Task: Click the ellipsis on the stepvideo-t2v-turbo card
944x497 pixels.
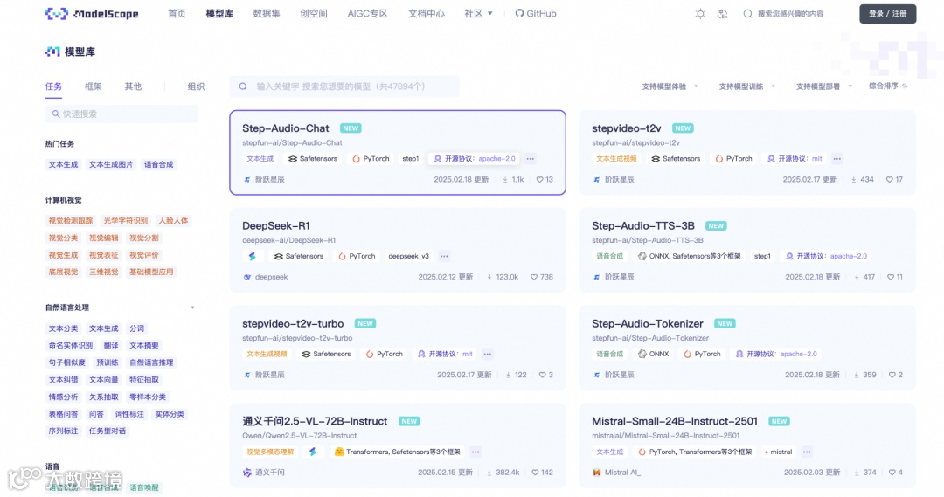Action: (x=487, y=355)
